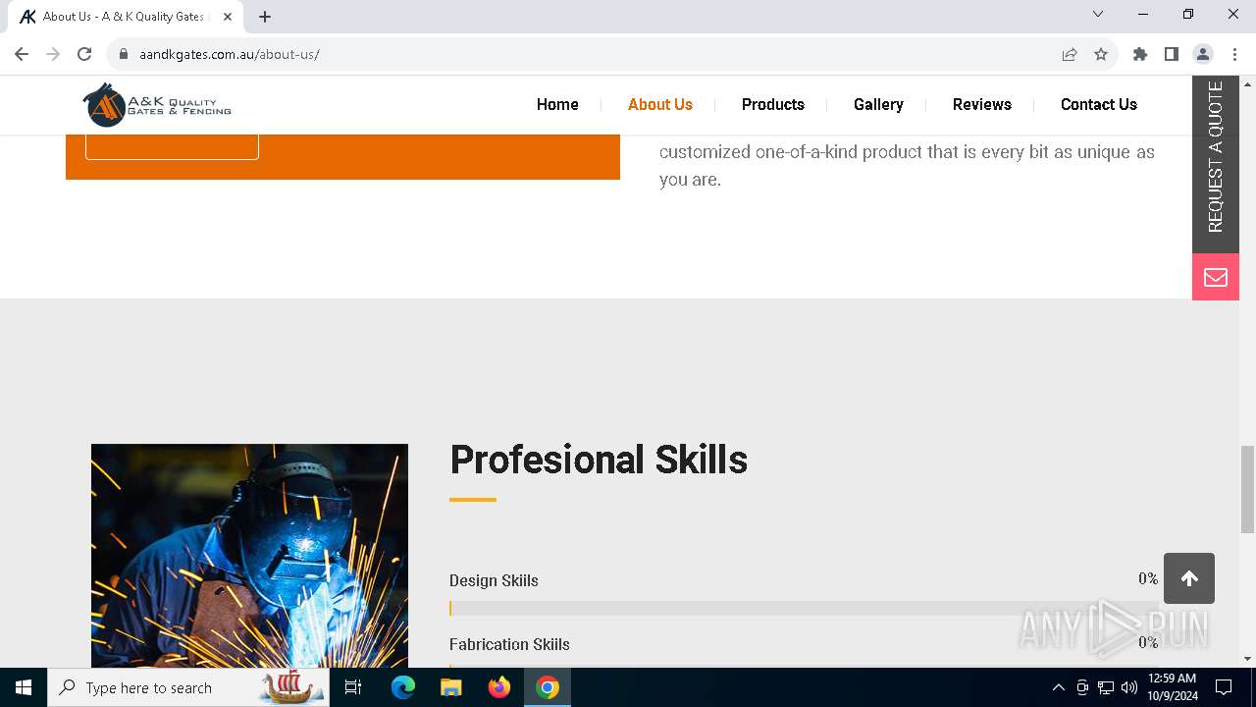Image resolution: width=1256 pixels, height=707 pixels.
Task: Click the browser forward arrow
Action: [53, 54]
